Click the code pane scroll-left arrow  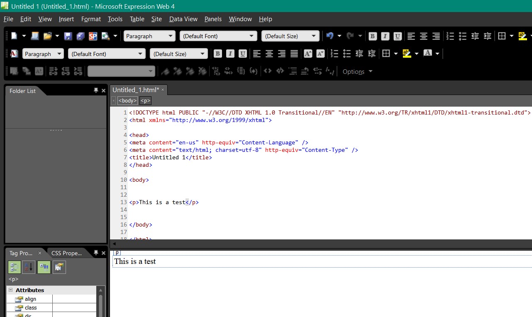115,244
